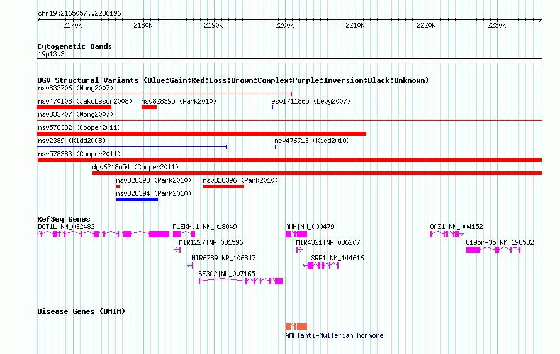Click the 19p13.3 band label
Screen dimensions: 560x354
tap(51, 54)
